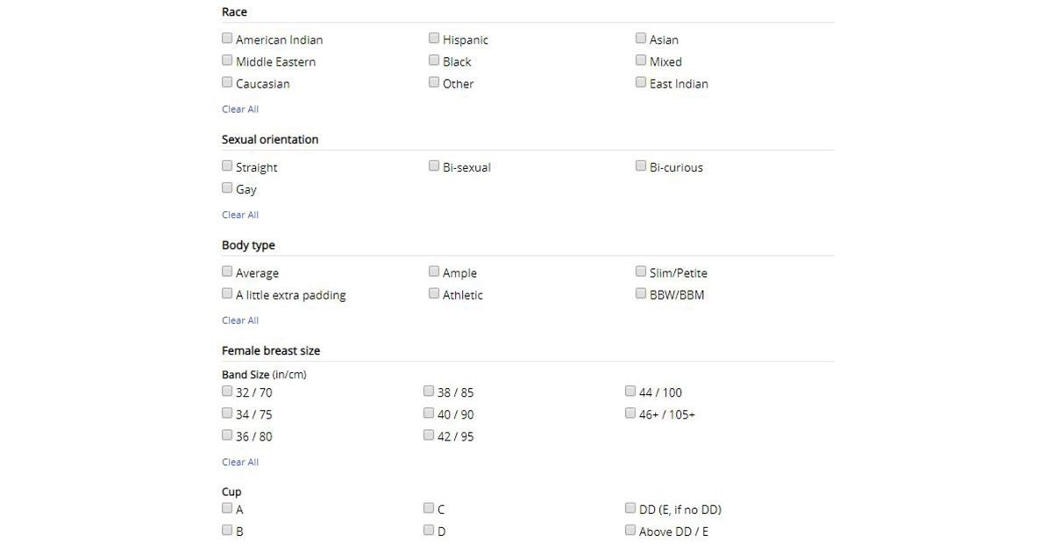Viewport: 1052px width, 550px height.
Task: Enable the East Indian filter
Action: (641, 81)
